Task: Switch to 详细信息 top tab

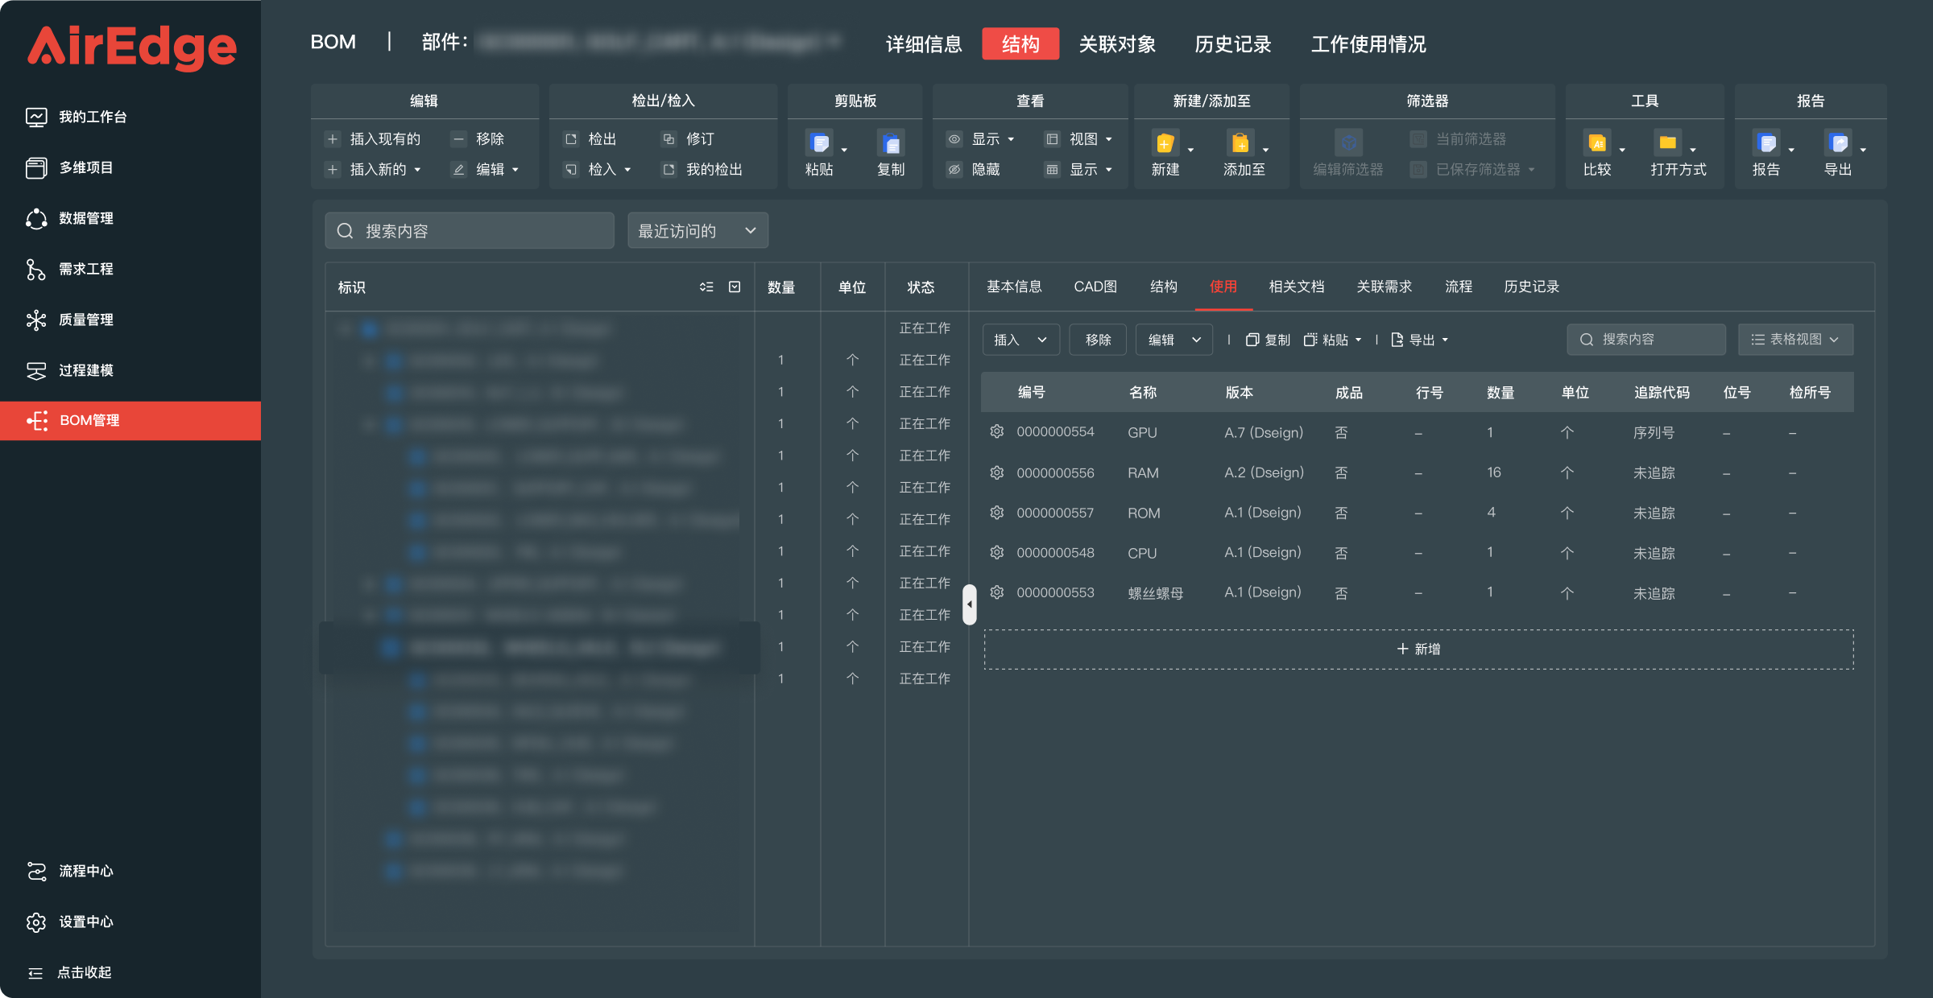Action: click(x=924, y=44)
